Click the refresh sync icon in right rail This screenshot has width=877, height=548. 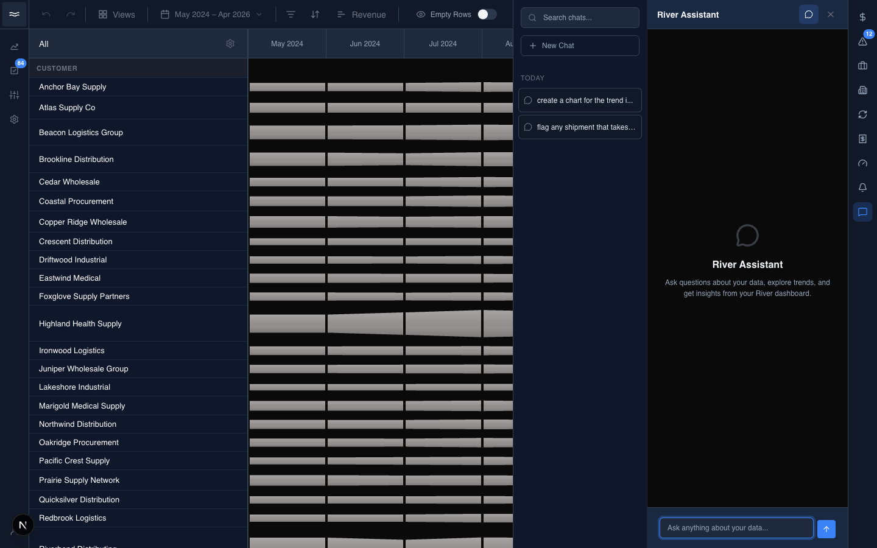tap(862, 114)
